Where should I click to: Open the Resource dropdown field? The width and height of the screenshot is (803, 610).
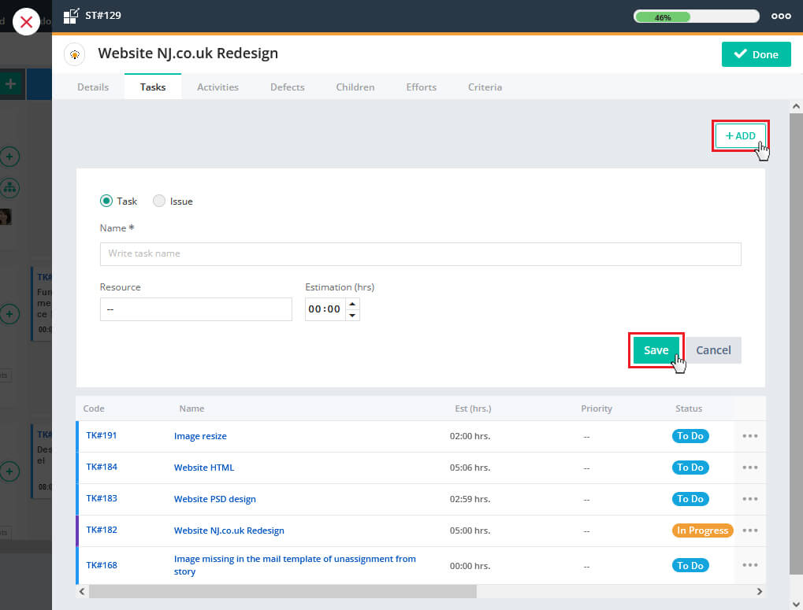point(195,309)
